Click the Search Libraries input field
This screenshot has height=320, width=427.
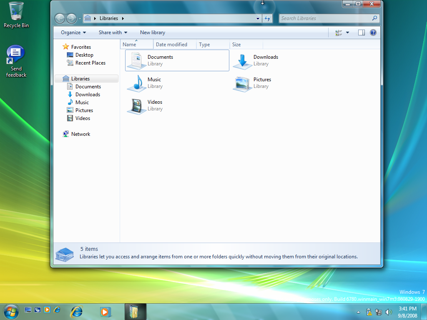[325, 18]
